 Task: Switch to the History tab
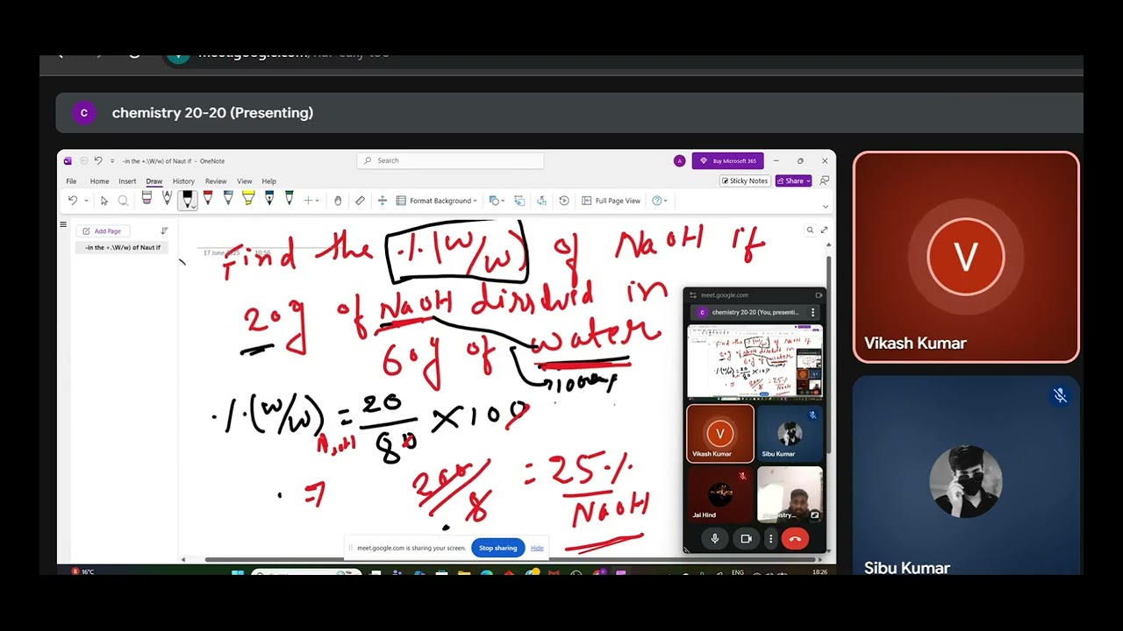pyautogui.click(x=183, y=181)
